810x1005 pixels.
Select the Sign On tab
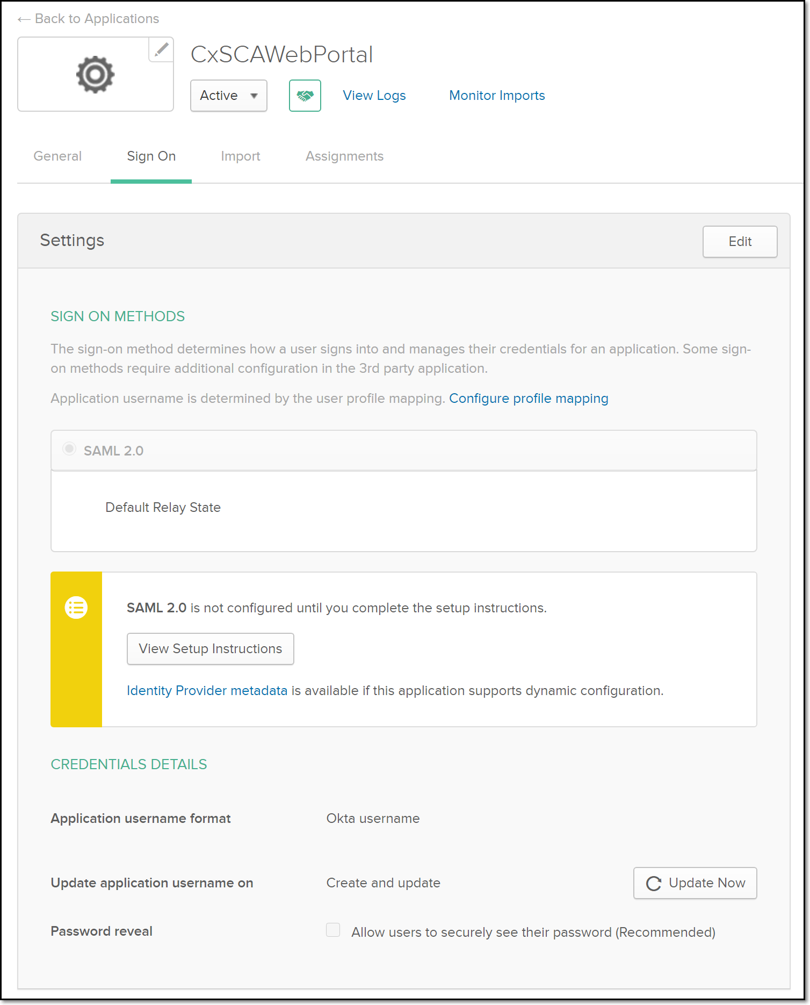(151, 156)
